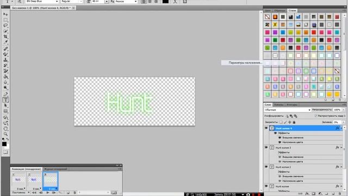Hide the Hunt копия 4 layer
348x196 pixels.
266,128
